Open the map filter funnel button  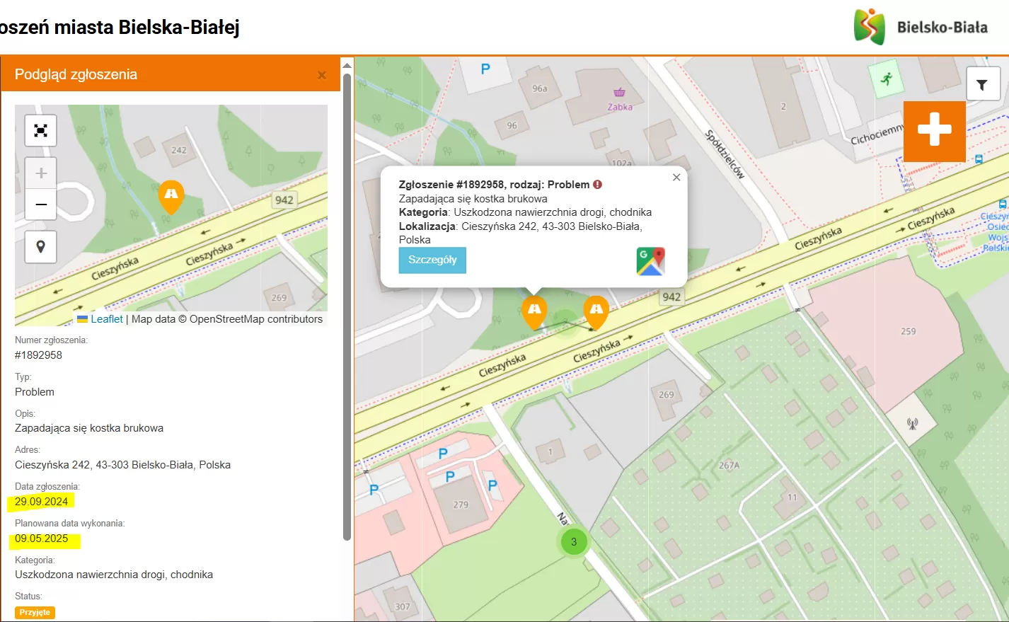pyautogui.click(x=983, y=85)
